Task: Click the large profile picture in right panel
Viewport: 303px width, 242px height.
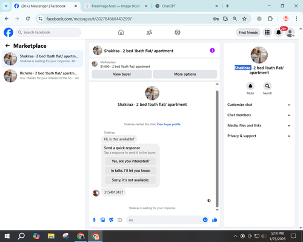Action: [259, 55]
